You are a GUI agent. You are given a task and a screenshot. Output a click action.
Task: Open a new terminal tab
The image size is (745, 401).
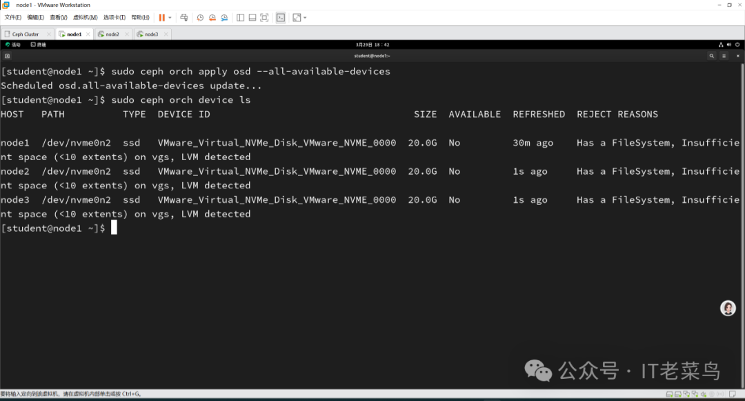click(x=7, y=56)
